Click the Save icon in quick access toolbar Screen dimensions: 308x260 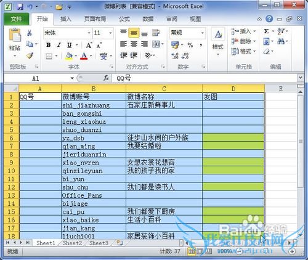pyautogui.click(x=20, y=7)
